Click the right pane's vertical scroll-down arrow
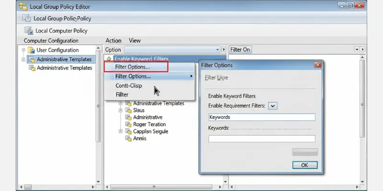The height and width of the screenshot is (191, 383). (x=362, y=182)
